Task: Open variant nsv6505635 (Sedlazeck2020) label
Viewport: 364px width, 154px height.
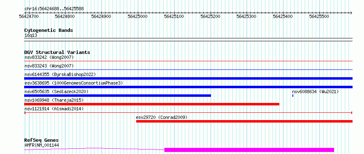Action: pyautogui.click(x=56, y=92)
